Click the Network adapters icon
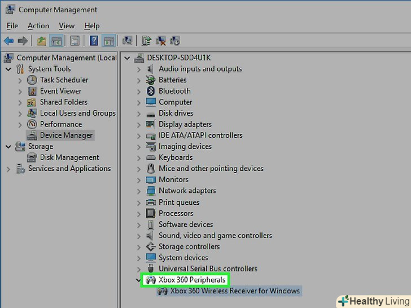The height and width of the screenshot is (308, 411). (x=151, y=191)
